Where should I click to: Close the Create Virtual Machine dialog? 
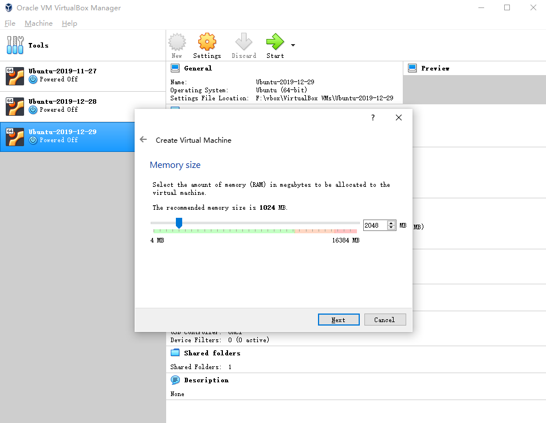click(x=399, y=117)
